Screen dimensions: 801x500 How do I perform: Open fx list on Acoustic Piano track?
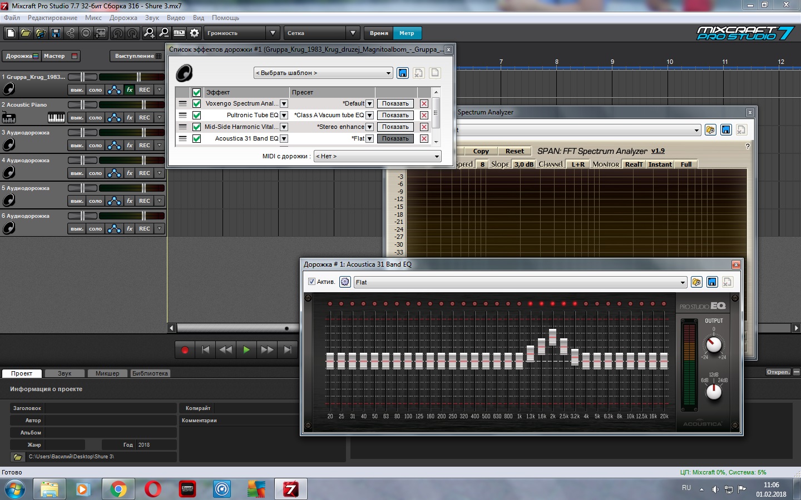tap(130, 118)
